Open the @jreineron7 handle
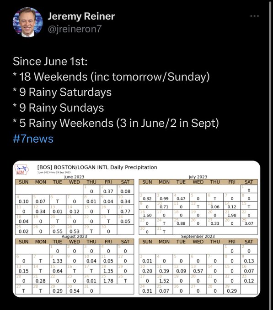 [75, 29]
